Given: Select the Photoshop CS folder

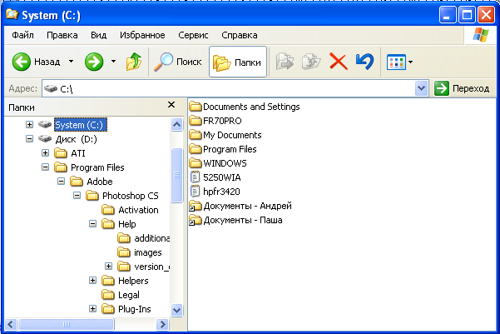Looking at the screenshot, I should 131,196.
